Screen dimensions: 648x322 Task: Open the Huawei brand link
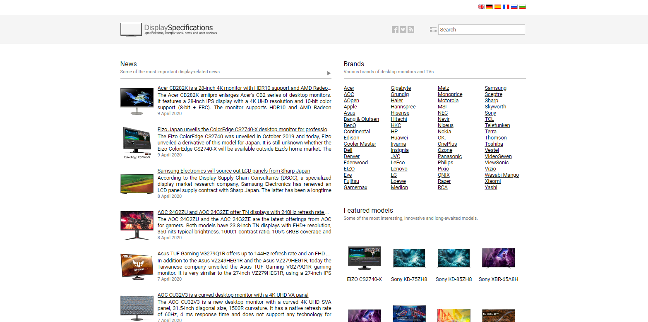(x=399, y=138)
